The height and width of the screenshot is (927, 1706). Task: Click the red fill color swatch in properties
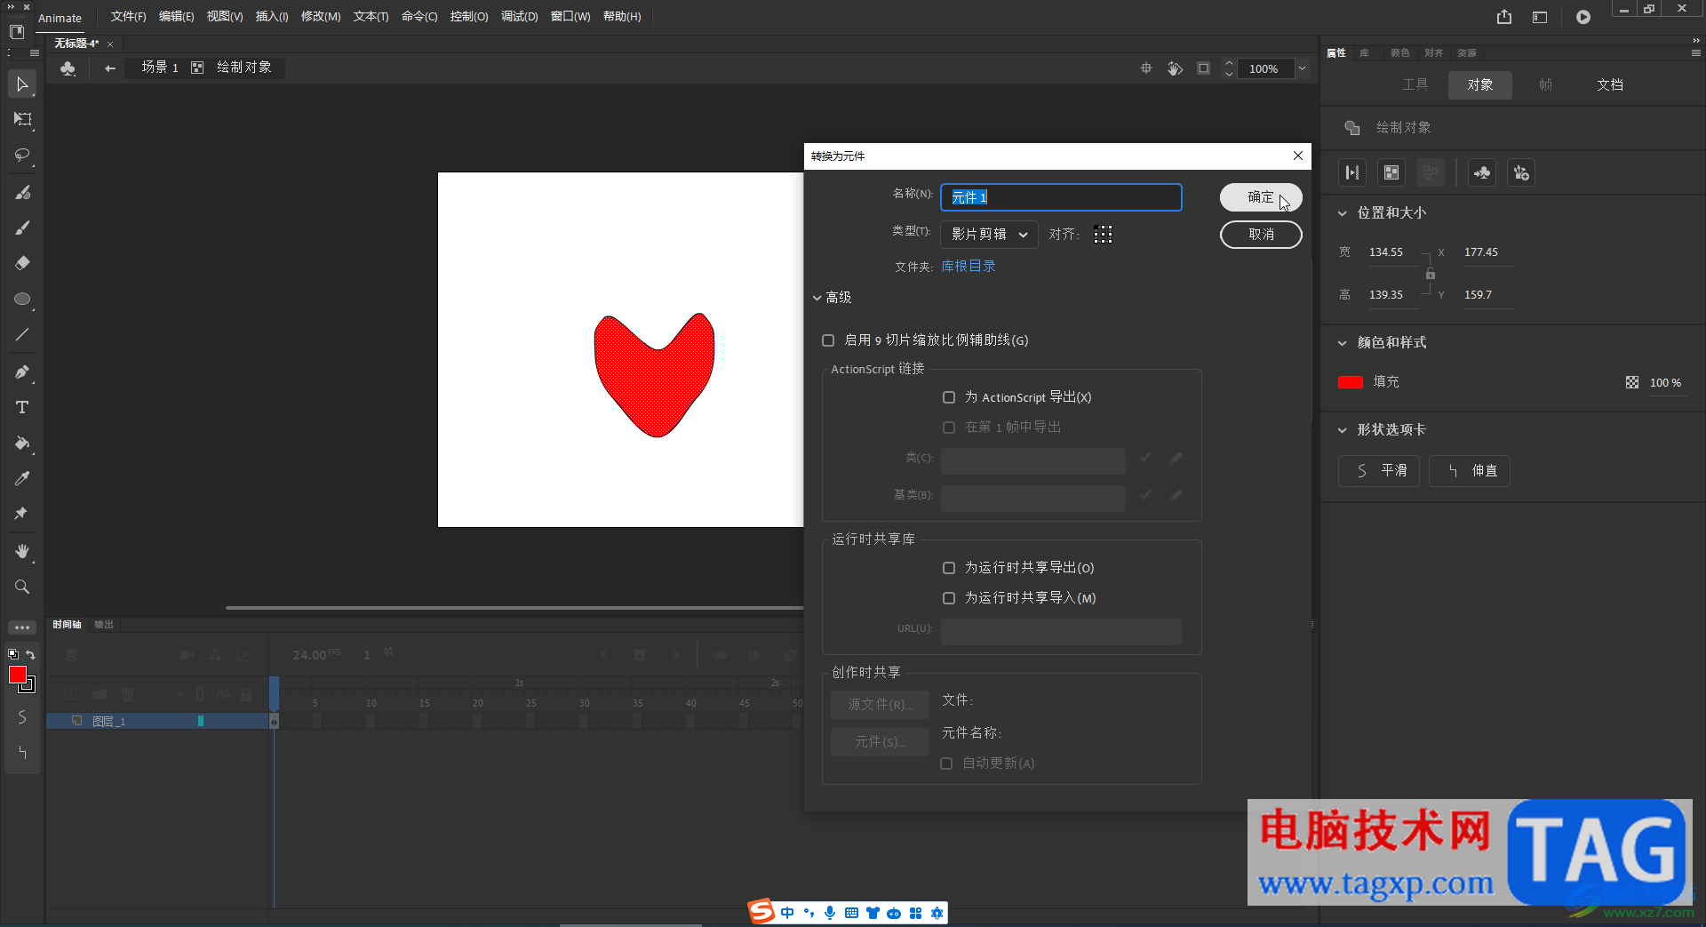click(x=1351, y=382)
